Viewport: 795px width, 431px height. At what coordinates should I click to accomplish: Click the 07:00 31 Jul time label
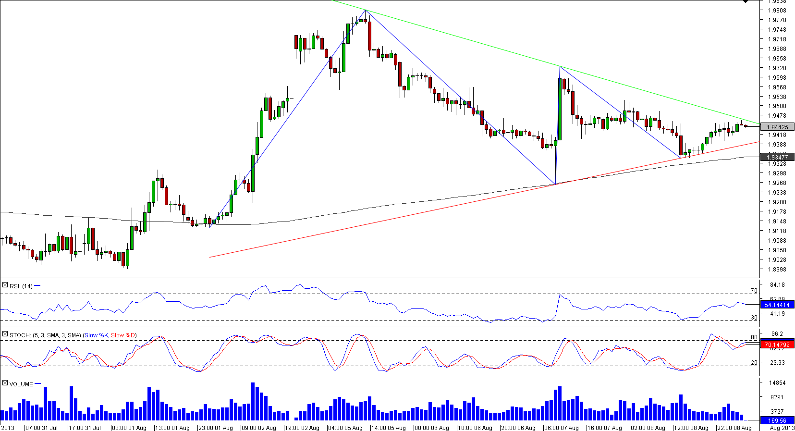[x=41, y=428]
